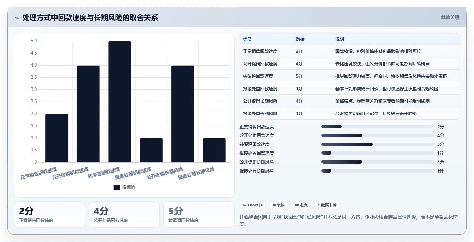Click the description '回款较慢，但对价格体系和品牌影响相对可控'
This screenshot has height=242, width=474.
coord(378,51)
